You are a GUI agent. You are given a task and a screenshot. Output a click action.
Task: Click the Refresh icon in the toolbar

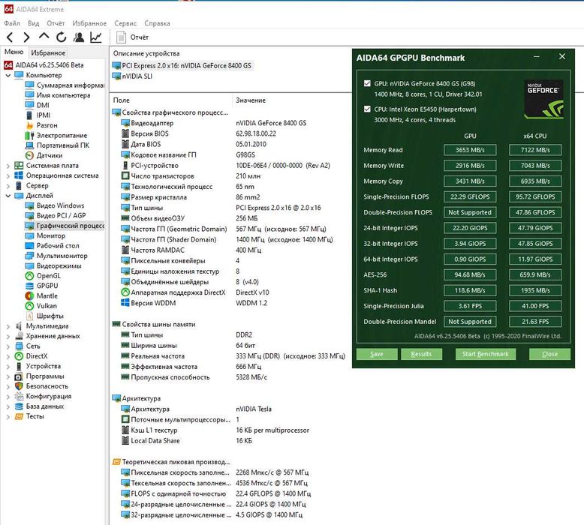coord(62,37)
